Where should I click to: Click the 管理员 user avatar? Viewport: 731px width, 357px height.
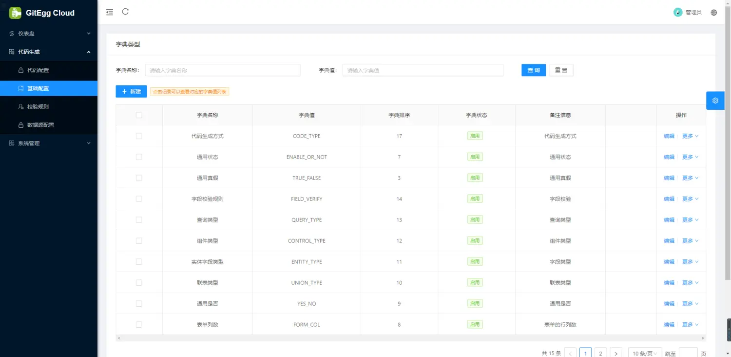tap(678, 12)
